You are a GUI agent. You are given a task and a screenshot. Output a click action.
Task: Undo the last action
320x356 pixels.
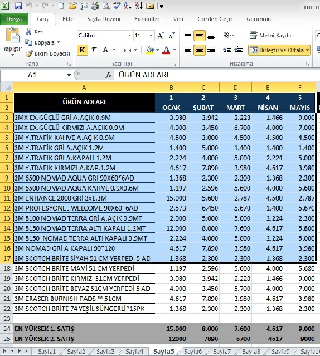pos(29,6)
